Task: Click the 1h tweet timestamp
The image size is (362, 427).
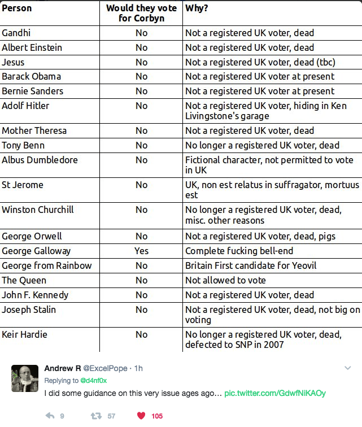Action: tap(137, 368)
